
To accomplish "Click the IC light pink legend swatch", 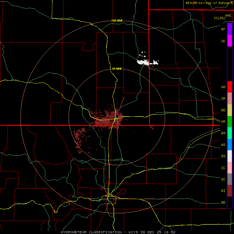I will [x=230, y=168].
